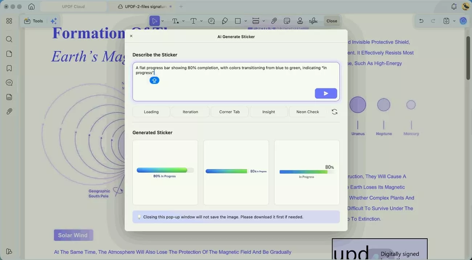Select the Sticker tool
This screenshot has height=260, width=472.
(x=287, y=21)
